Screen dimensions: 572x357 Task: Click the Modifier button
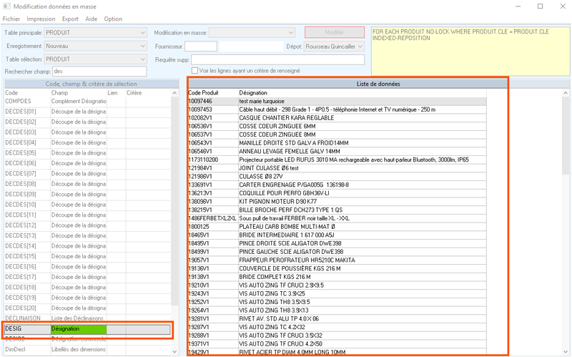coord(335,32)
